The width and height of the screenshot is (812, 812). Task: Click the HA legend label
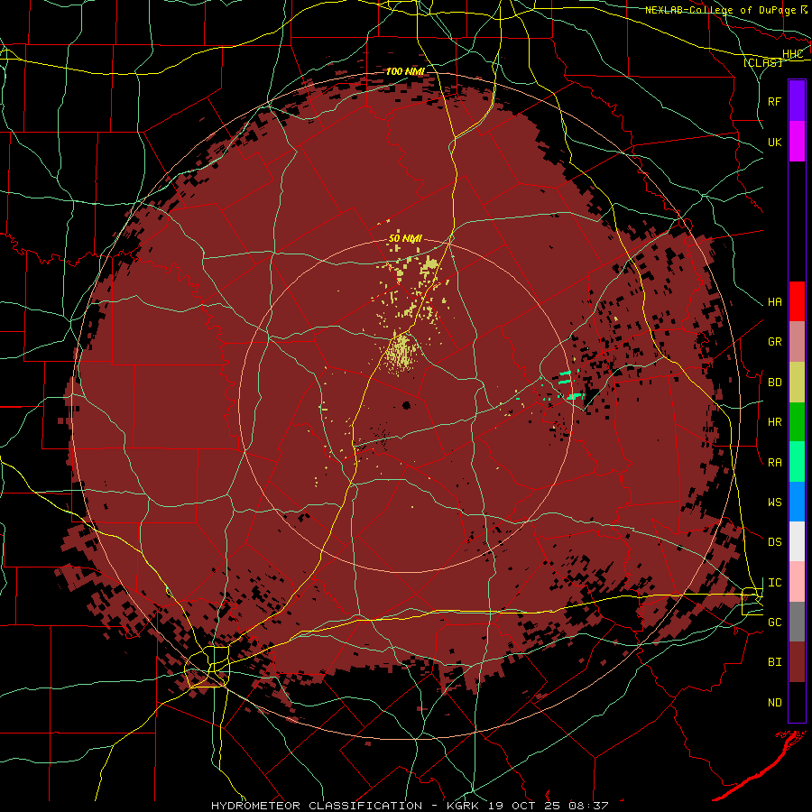(x=774, y=302)
